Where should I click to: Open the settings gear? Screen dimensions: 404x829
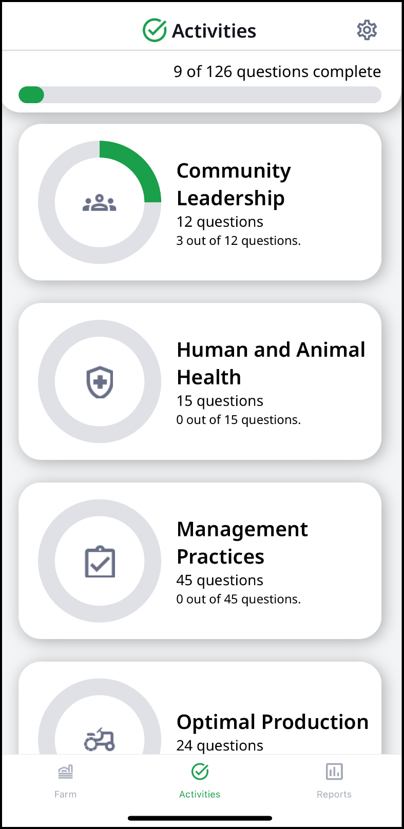click(x=367, y=30)
